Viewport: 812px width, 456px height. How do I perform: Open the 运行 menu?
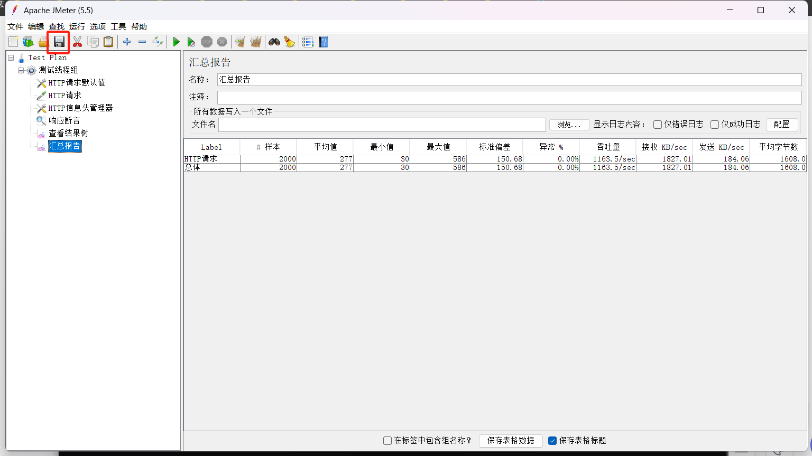click(77, 27)
